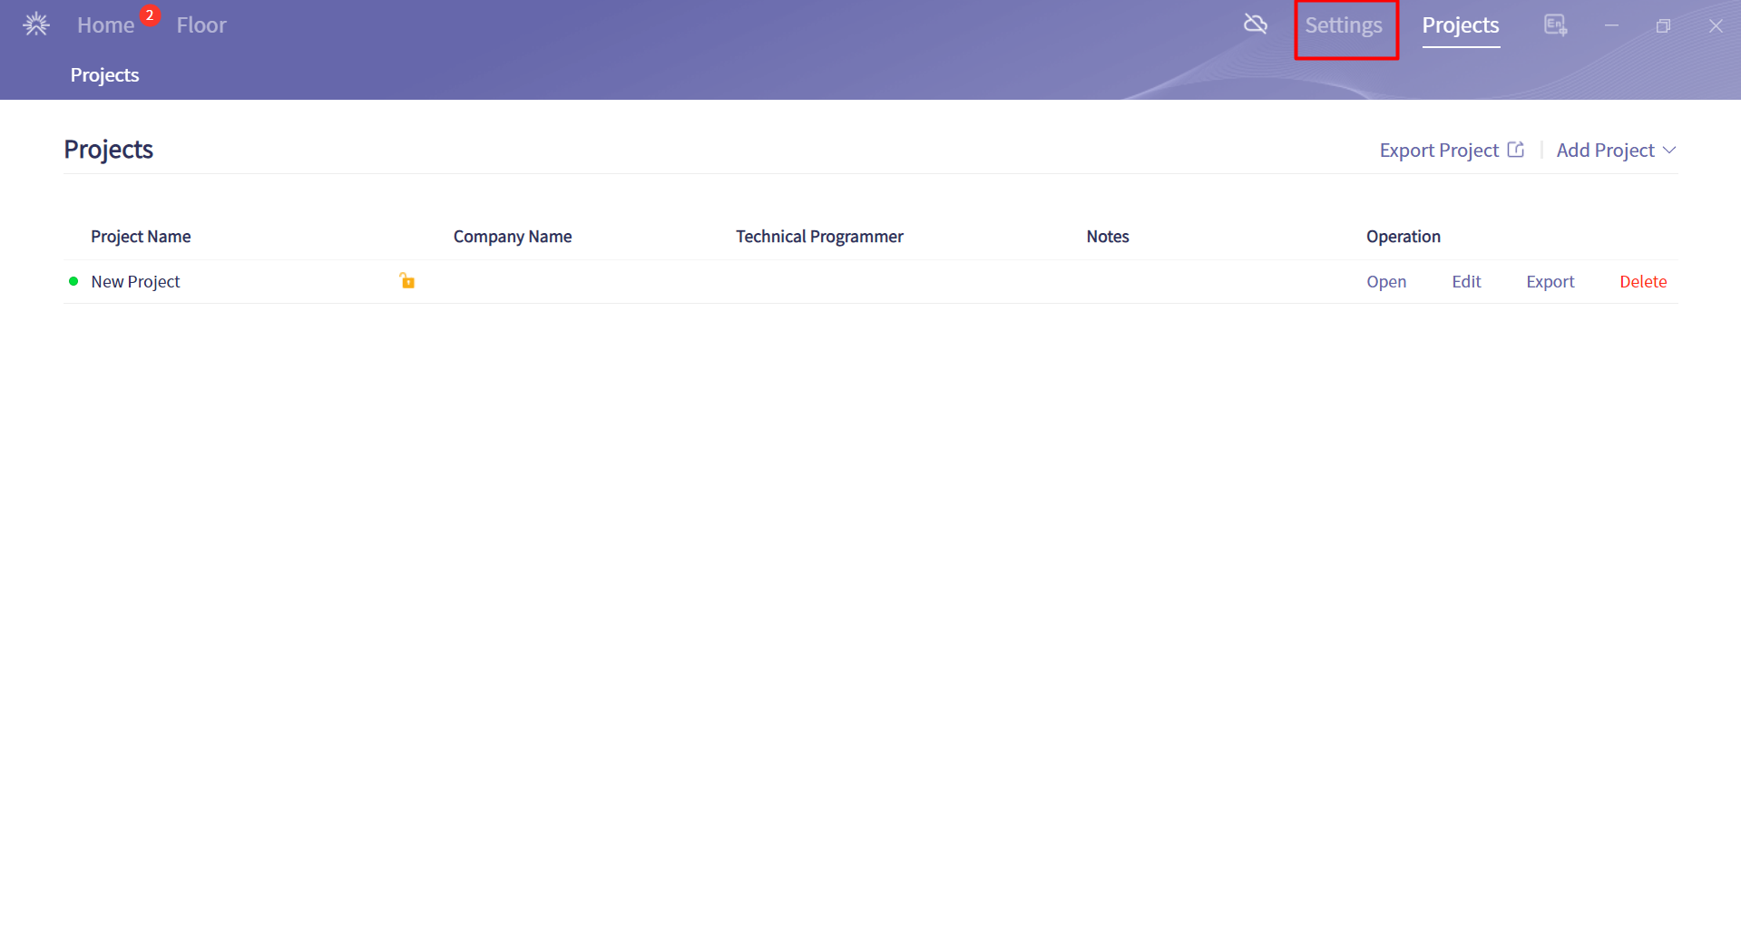Open the Settings tab
The width and height of the screenshot is (1741, 925).
click(x=1344, y=25)
